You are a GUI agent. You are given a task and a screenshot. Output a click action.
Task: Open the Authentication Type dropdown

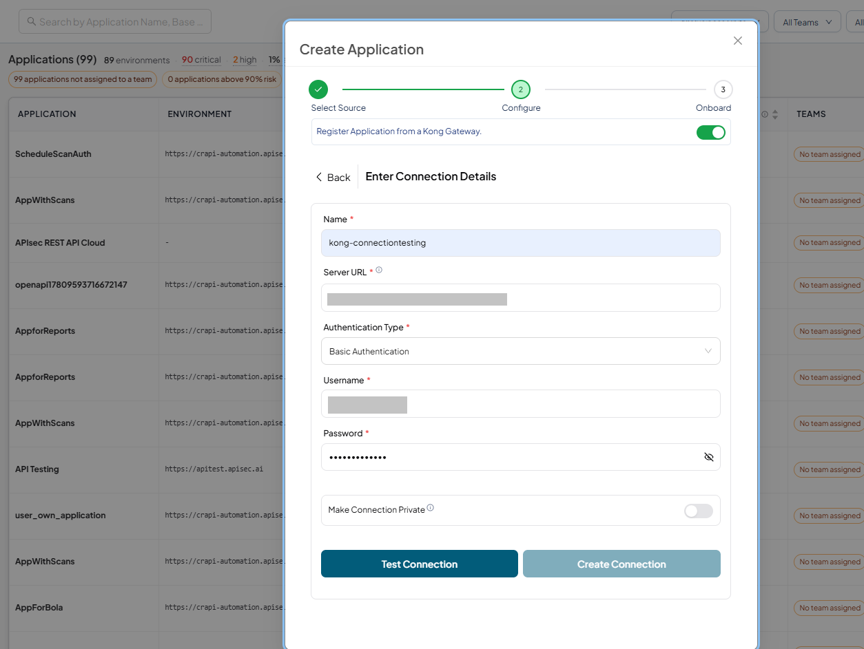520,351
